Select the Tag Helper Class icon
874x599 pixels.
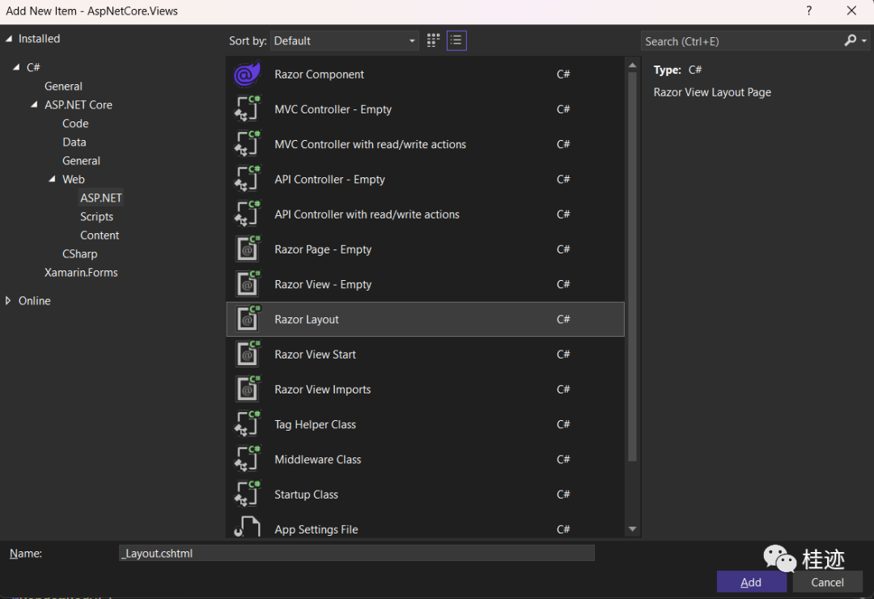248,424
